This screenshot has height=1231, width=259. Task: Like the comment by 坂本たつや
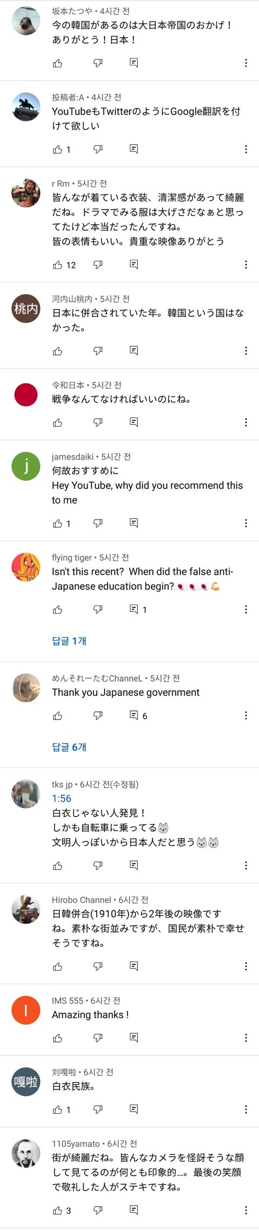click(x=58, y=63)
